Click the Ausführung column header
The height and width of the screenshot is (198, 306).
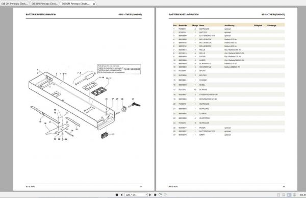click(x=229, y=26)
